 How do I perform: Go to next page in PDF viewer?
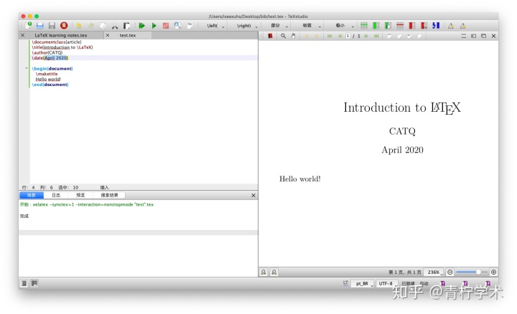tap(366, 36)
